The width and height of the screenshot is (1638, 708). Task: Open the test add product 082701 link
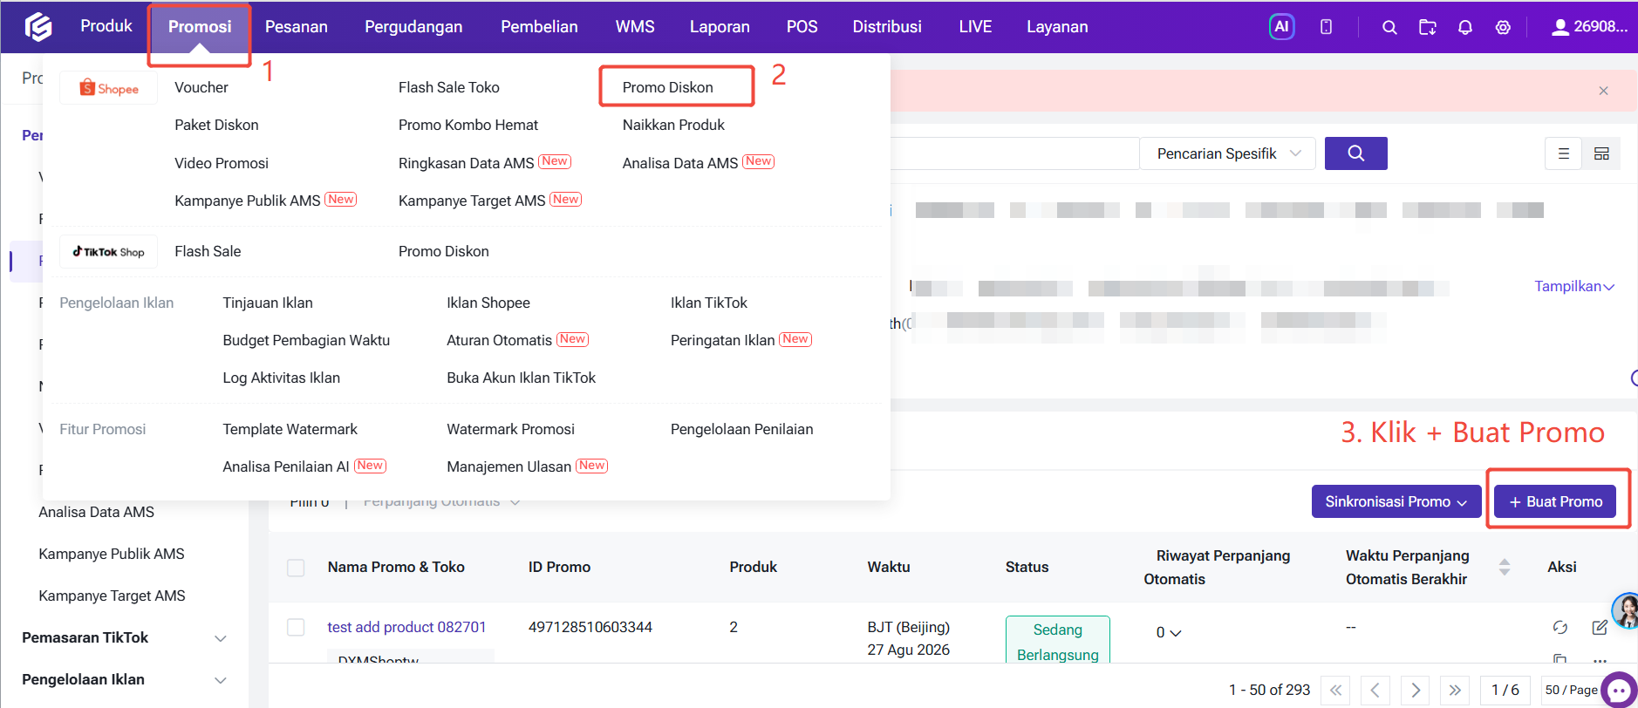(x=406, y=627)
